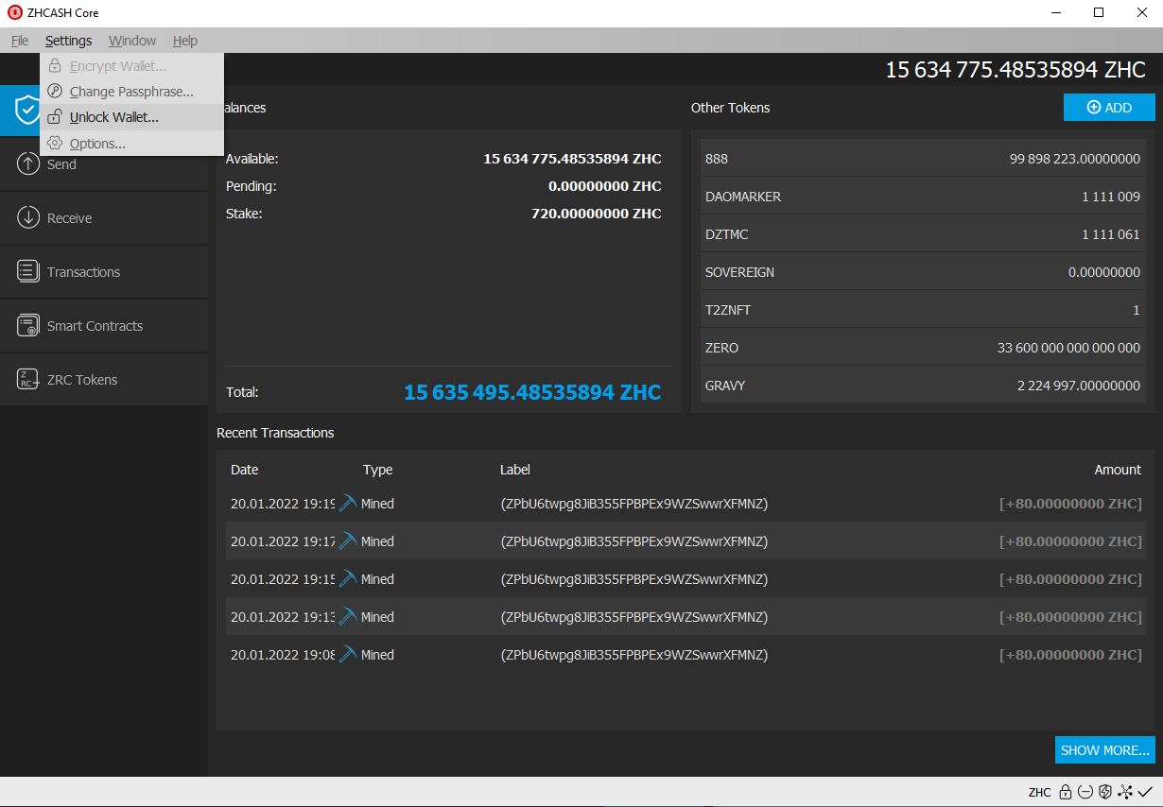Click pickaxe icon of 19:15 mined transaction
This screenshot has height=807, width=1163.
pyautogui.click(x=347, y=579)
